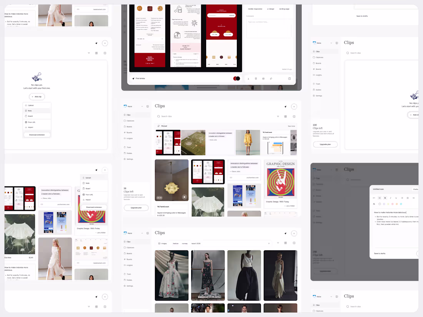Open the Clipcases section in the sidebar
Viewport: 423px width, 317px height.
point(130,121)
